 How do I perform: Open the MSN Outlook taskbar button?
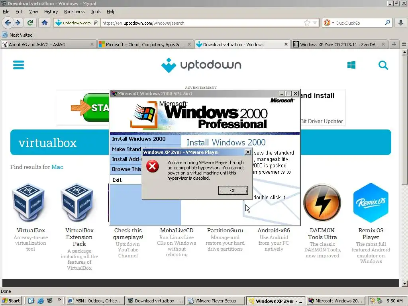(x=96, y=301)
